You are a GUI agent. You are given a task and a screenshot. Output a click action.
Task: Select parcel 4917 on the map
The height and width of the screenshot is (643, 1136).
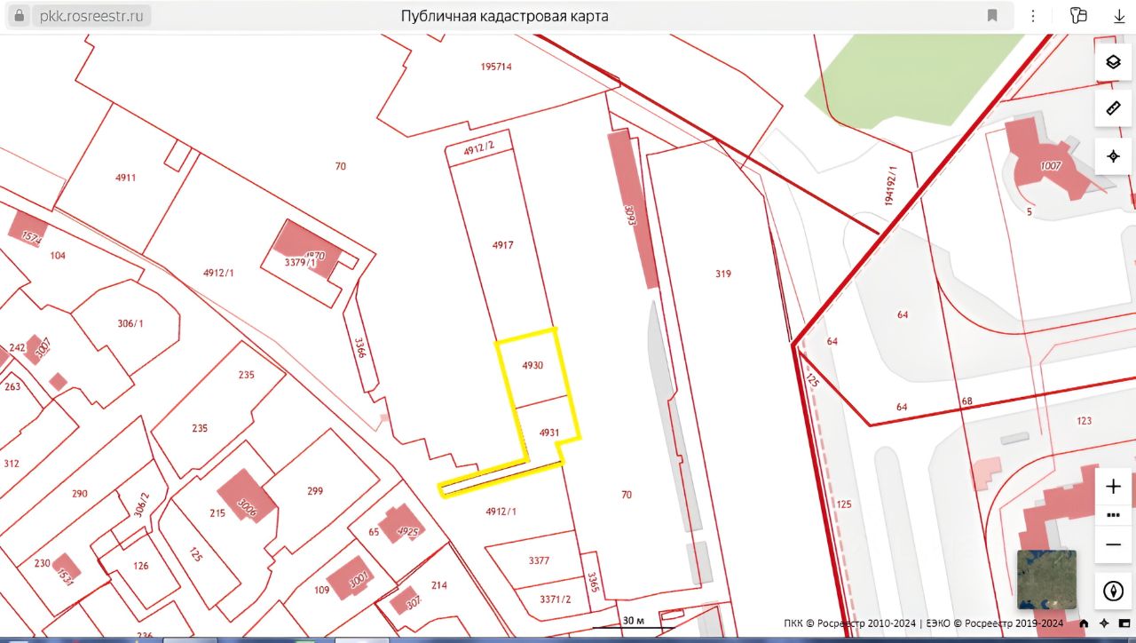coord(502,245)
